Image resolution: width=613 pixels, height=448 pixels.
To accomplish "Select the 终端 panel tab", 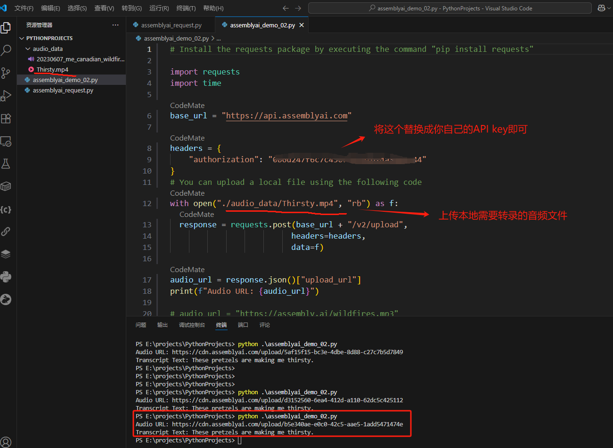I will pyautogui.click(x=221, y=325).
